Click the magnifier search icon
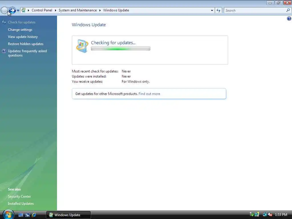 (288, 10)
